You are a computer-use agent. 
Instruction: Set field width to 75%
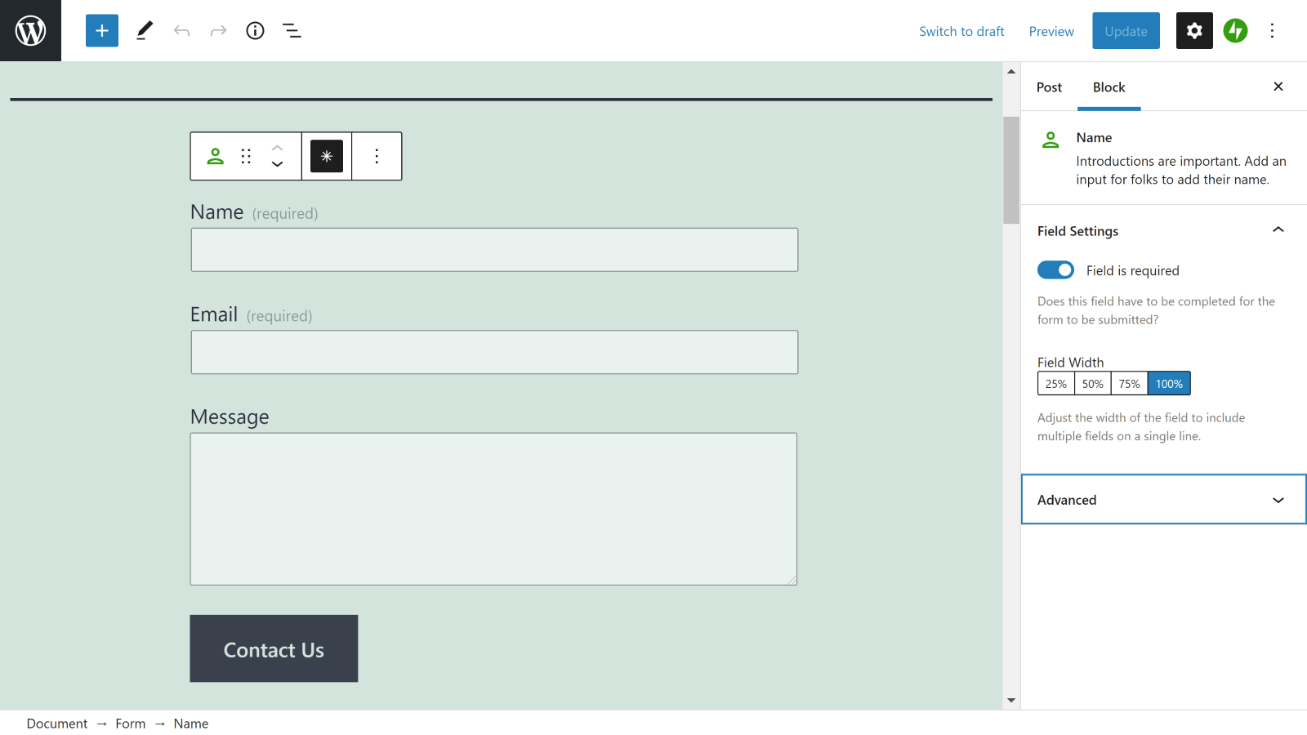click(1130, 384)
